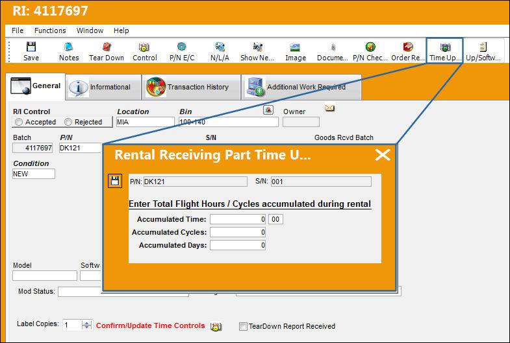Click the RI: 4117697 window title

coord(51,11)
